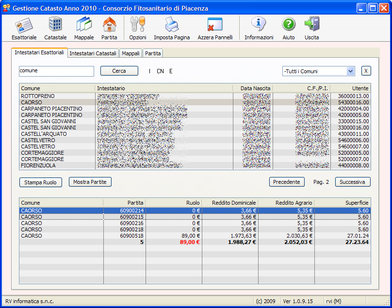Click the Superficie column header
Image resolution: width=392 pixels, height=308 pixels.
pos(342,203)
